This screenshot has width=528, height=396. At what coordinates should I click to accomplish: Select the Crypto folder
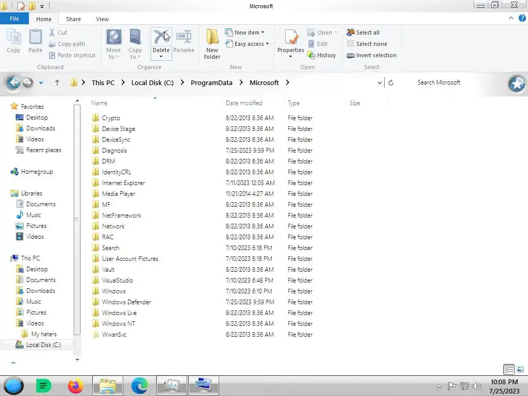click(111, 118)
